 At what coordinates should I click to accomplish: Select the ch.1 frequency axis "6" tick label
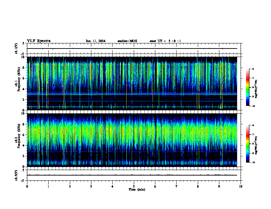tap(24, 78)
